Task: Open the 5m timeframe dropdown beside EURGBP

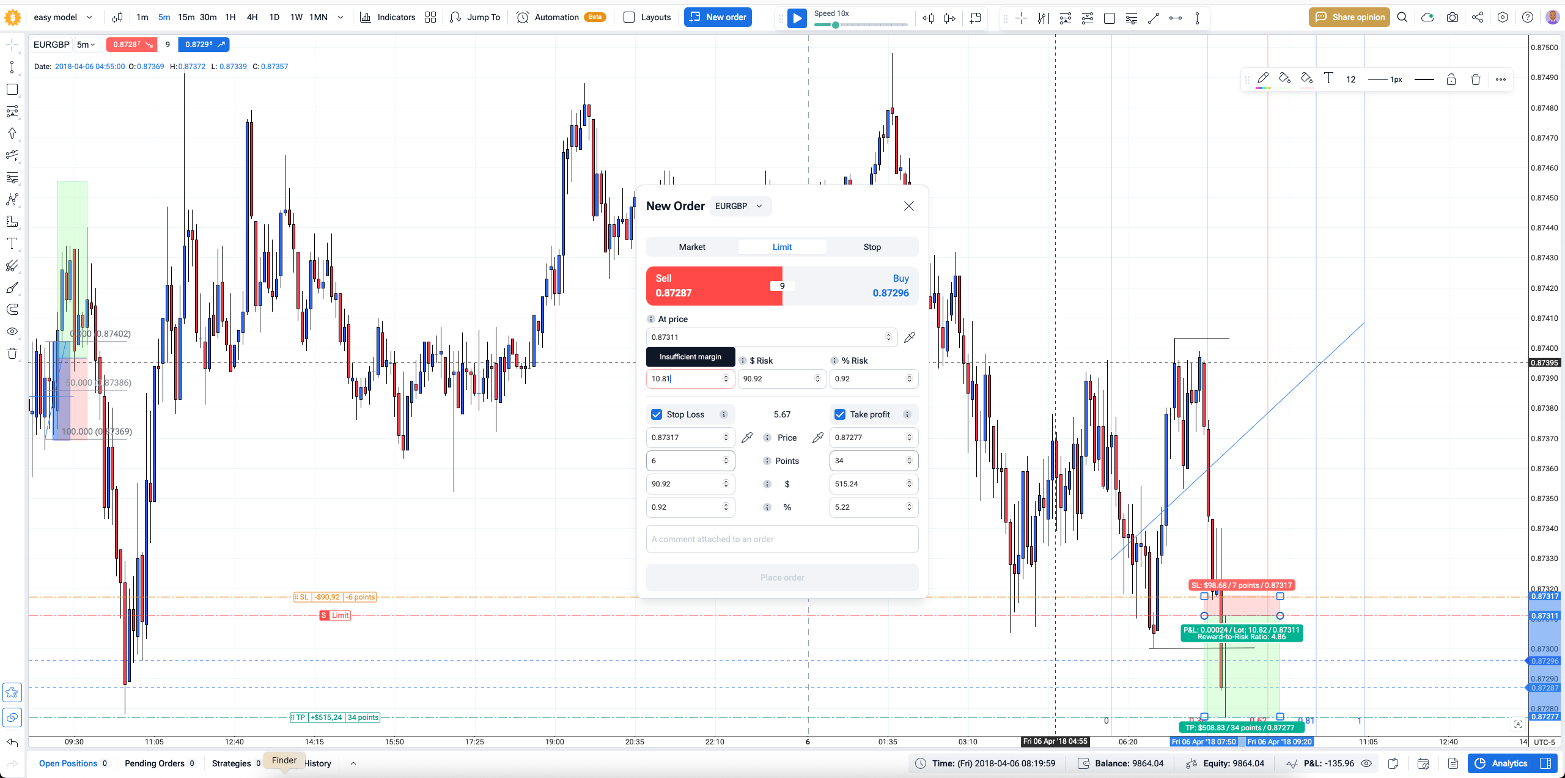Action: [86, 45]
